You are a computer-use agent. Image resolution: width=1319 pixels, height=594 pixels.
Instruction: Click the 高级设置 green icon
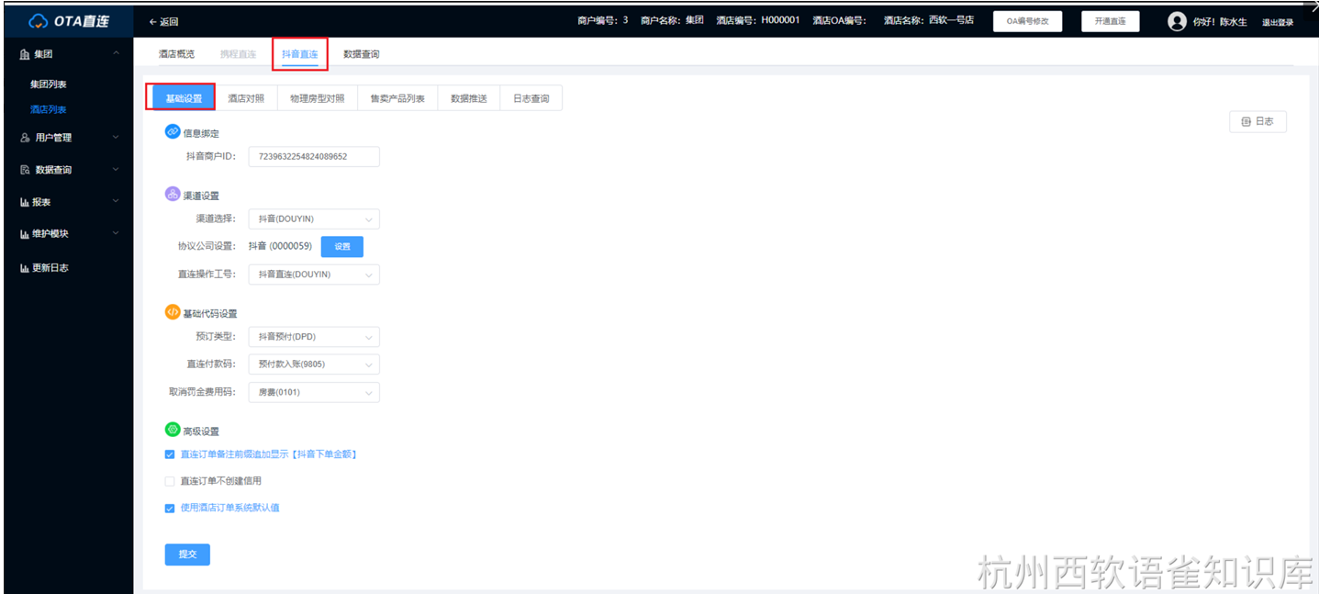click(x=172, y=430)
